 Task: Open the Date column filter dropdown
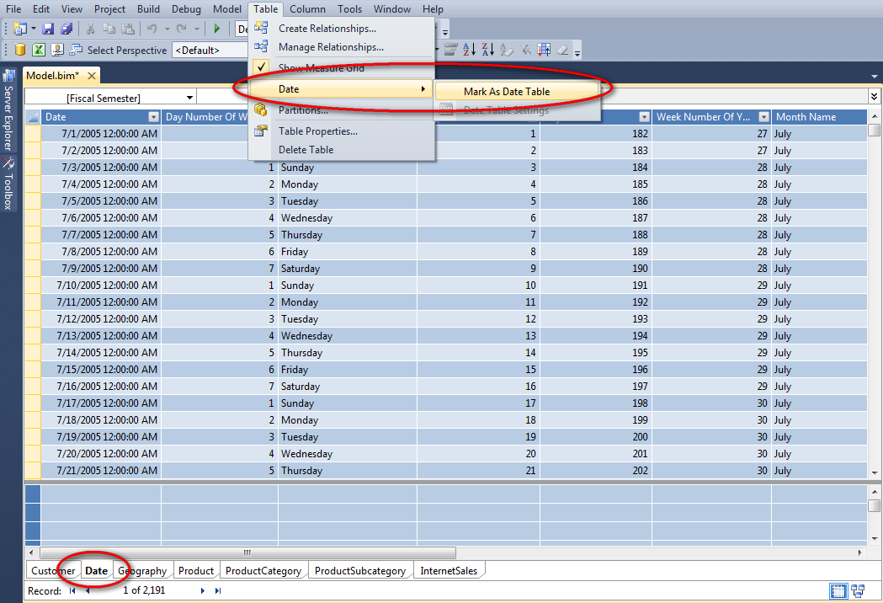(x=153, y=117)
